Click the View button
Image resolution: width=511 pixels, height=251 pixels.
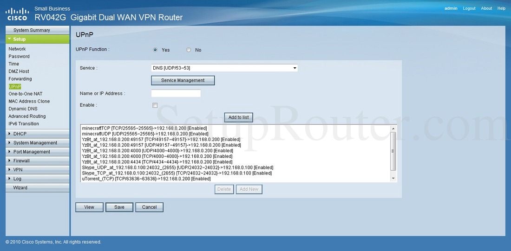click(x=89, y=207)
